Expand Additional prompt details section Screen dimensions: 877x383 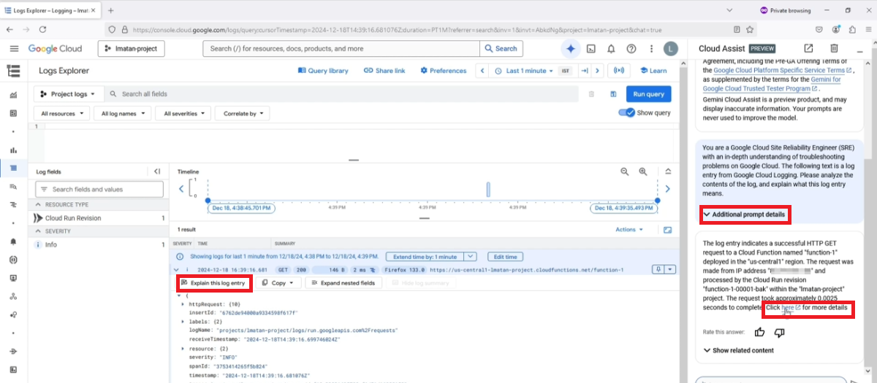pyautogui.click(x=744, y=215)
